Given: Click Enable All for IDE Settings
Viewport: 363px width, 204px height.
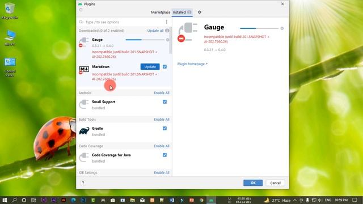Looking at the screenshot, I should point(162,172).
